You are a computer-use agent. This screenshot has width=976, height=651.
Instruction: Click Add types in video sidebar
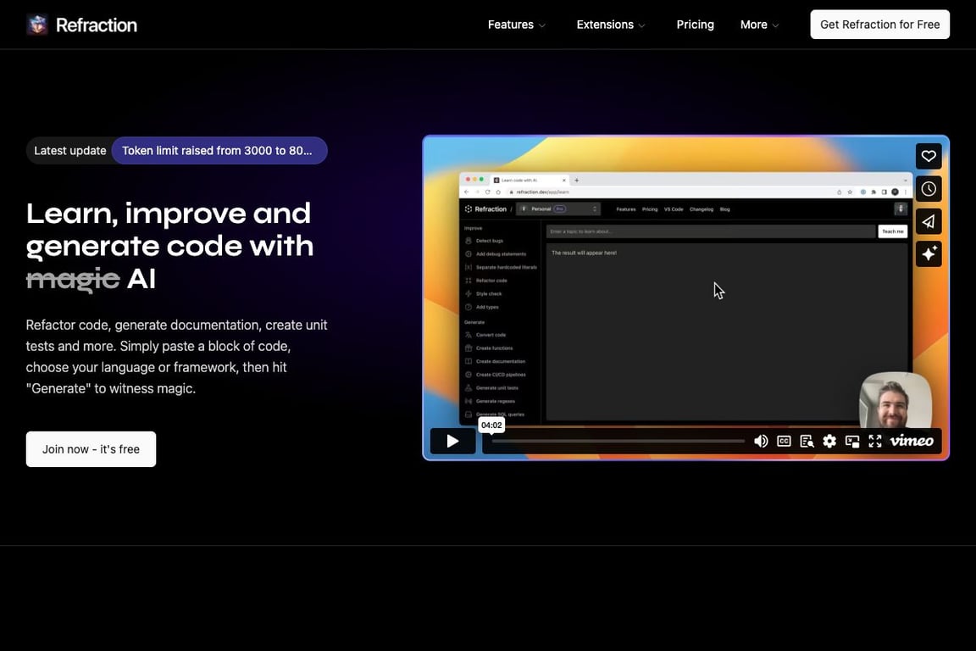click(x=487, y=307)
